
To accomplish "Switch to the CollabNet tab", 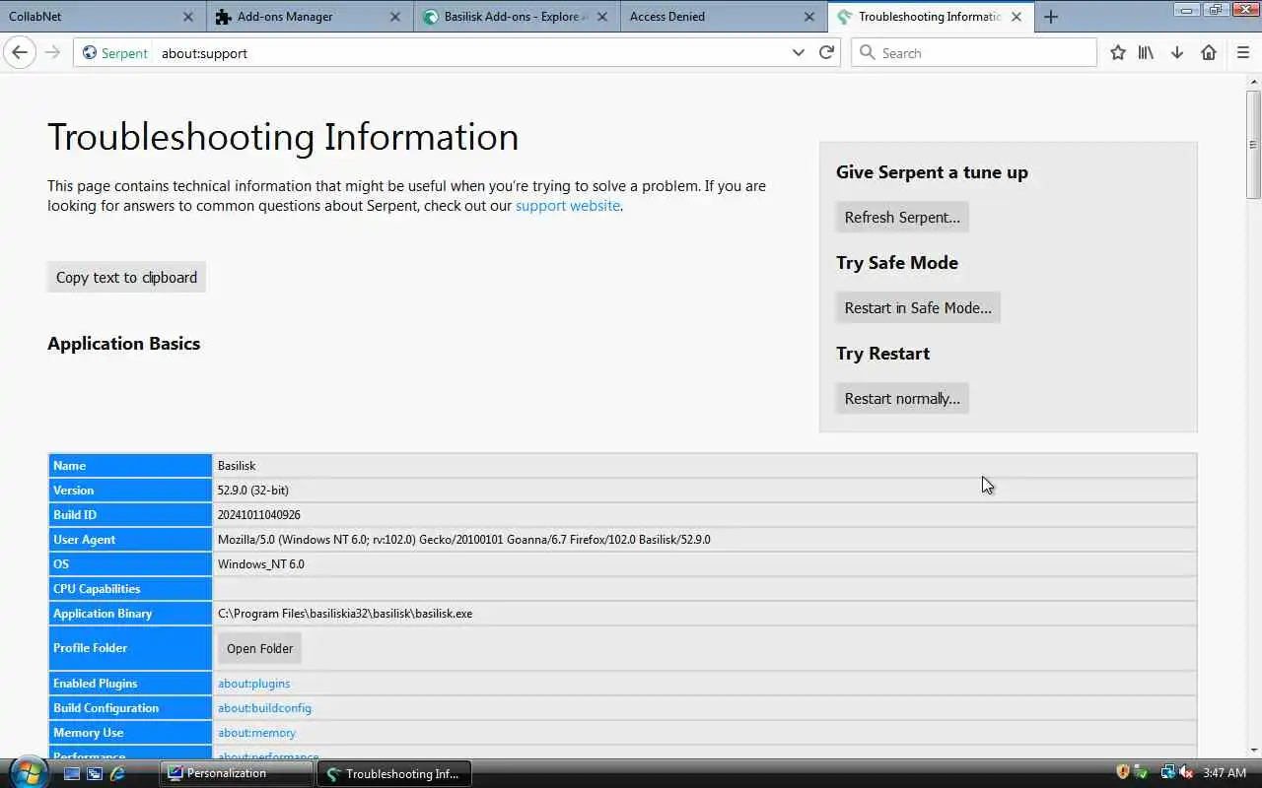I will 103,17.
